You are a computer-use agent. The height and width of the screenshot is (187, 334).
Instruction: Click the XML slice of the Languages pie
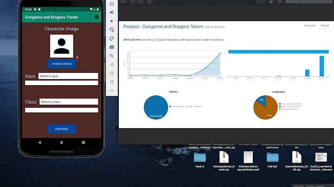[262, 100]
